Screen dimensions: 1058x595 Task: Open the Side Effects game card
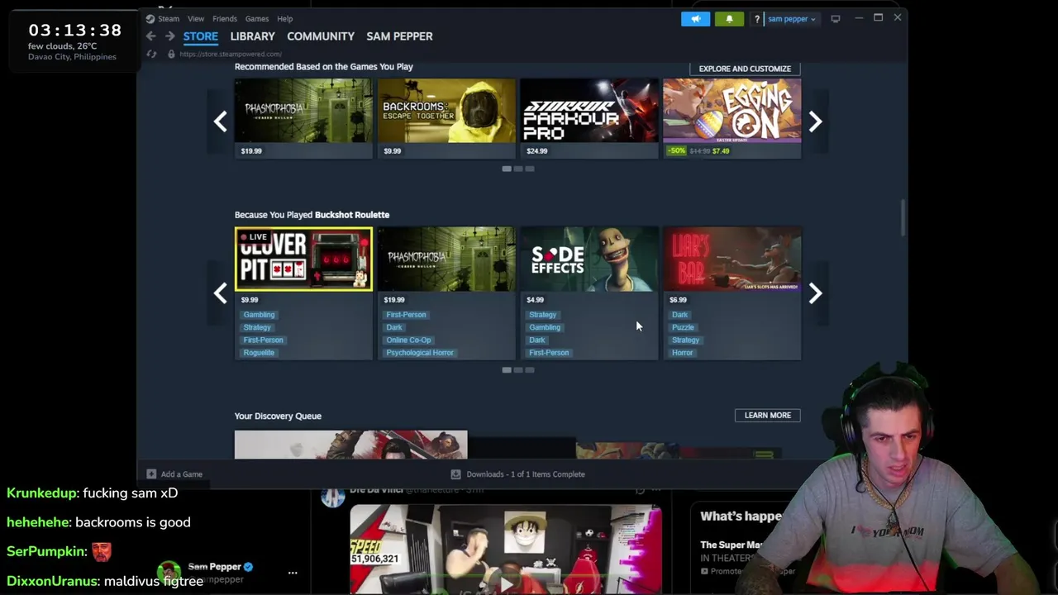click(589, 259)
